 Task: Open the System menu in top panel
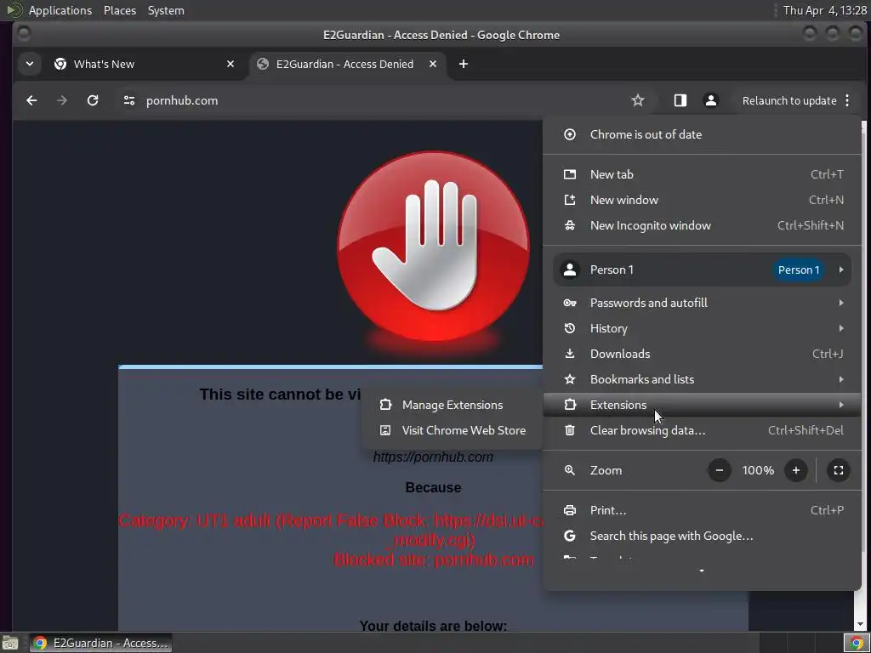[x=166, y=10]
